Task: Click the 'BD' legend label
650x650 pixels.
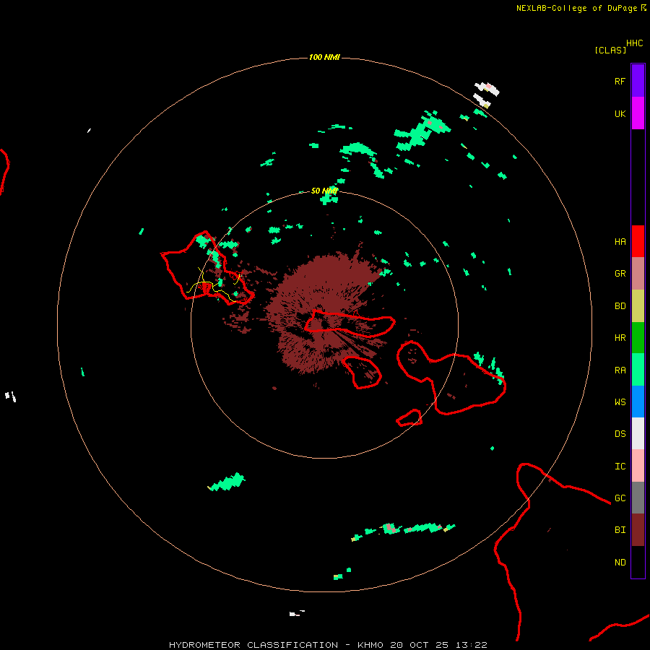Action: 620,306
